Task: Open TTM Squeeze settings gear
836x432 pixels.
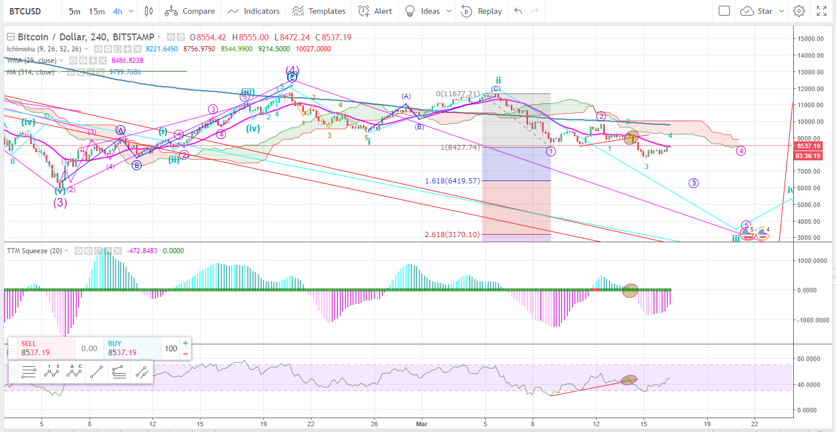Action: coord(88,251)
